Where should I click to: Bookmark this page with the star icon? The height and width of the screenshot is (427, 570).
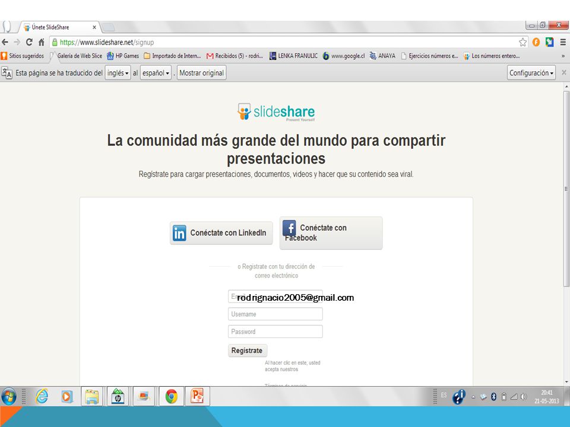tap(522, 42)
